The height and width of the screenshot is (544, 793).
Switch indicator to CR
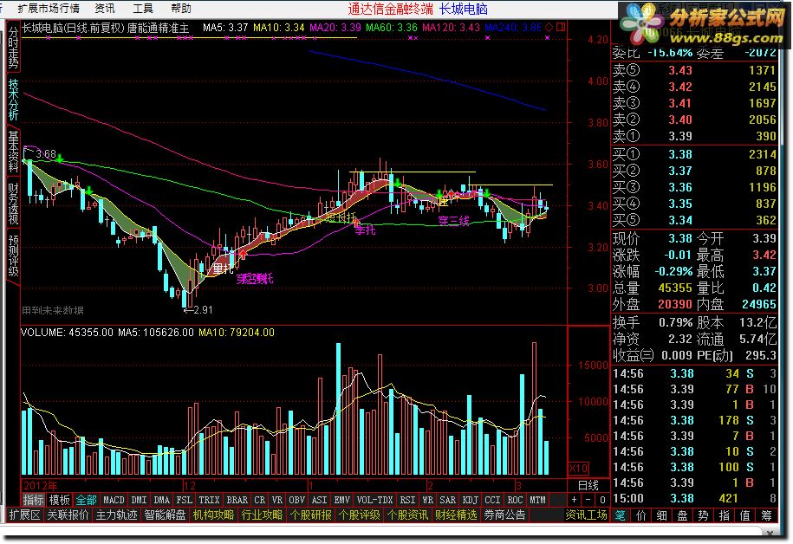pos(259,500)
